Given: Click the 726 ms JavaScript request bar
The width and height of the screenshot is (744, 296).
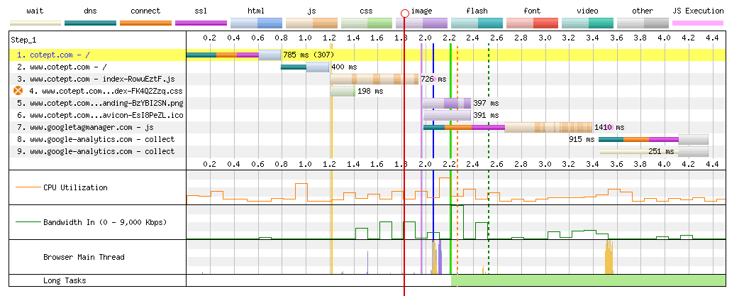Looking at the screenshot, I should point(374,79).
